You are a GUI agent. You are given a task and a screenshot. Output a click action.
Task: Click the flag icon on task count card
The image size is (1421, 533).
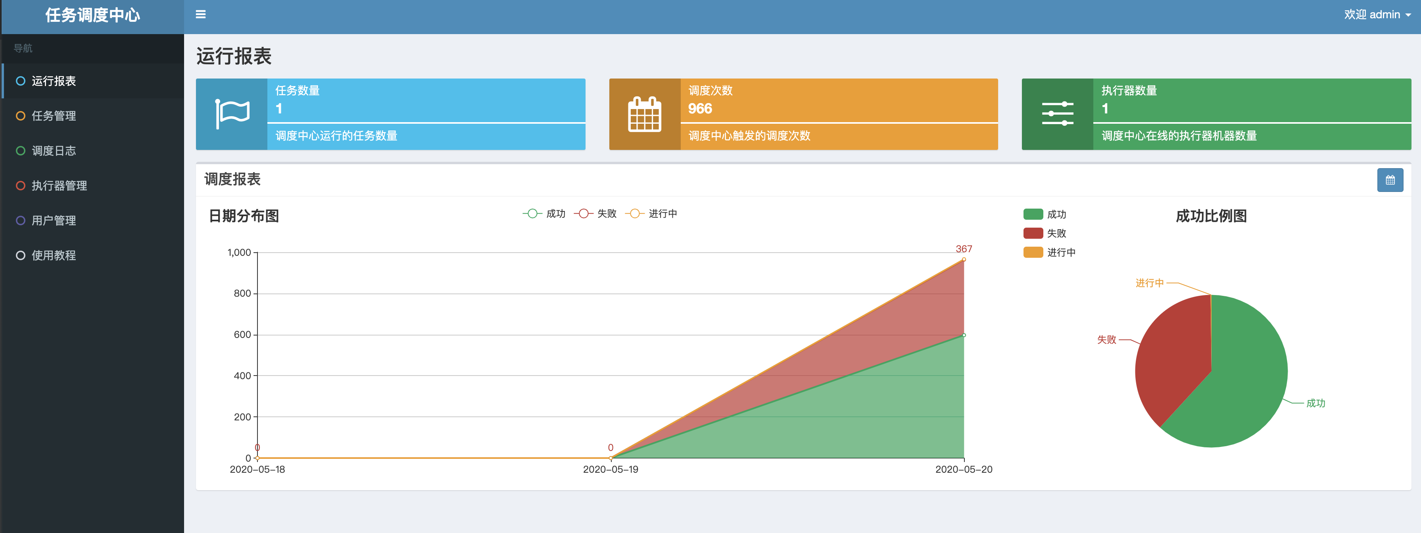click(232, 114)
